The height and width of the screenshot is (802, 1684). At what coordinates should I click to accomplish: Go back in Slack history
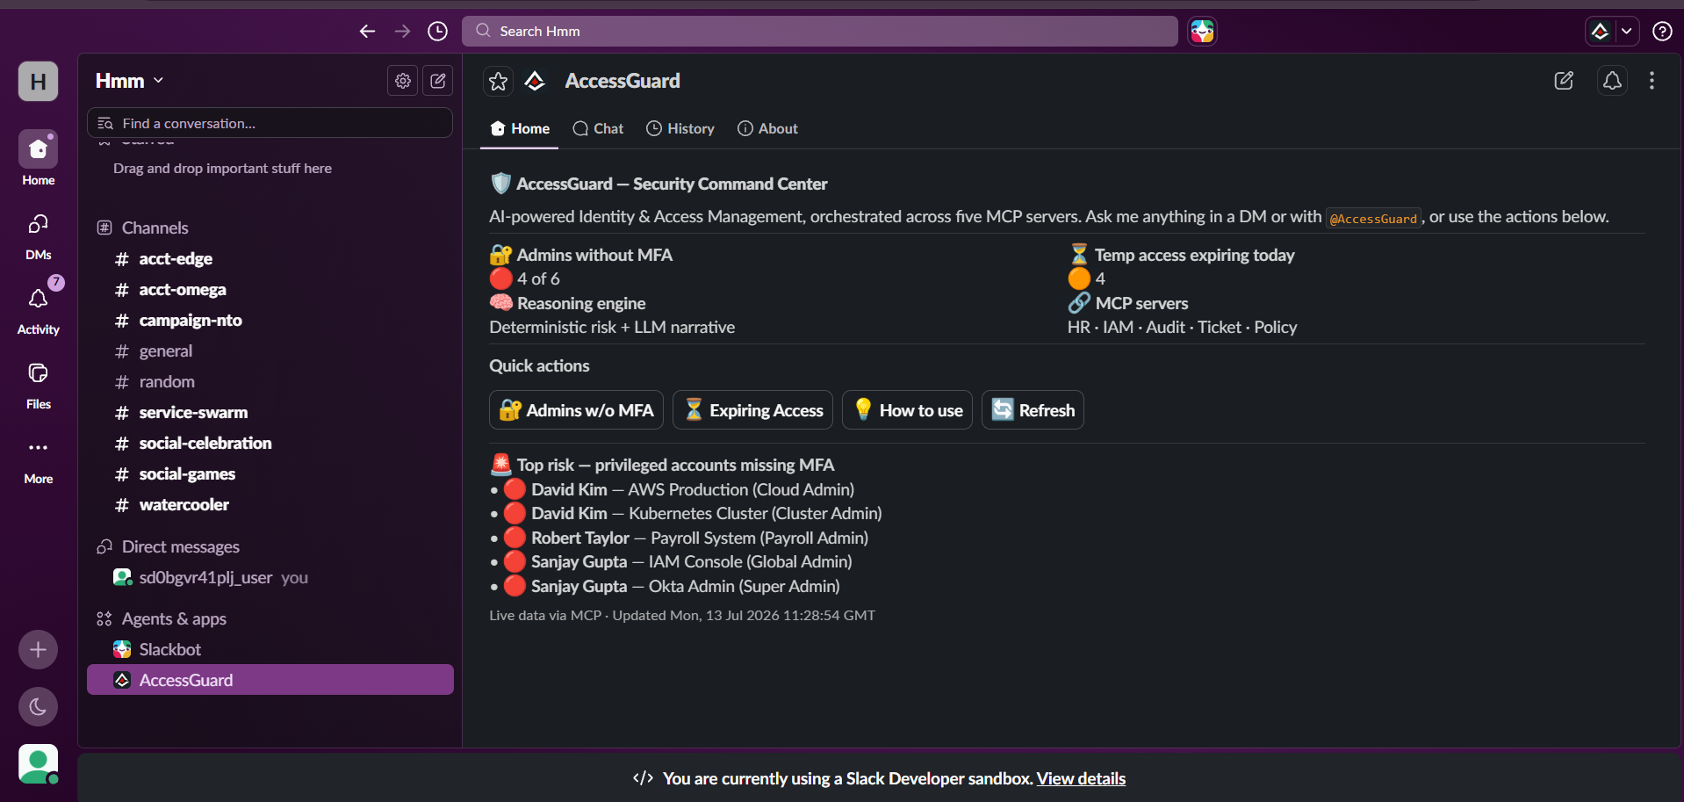click(367, 32)
